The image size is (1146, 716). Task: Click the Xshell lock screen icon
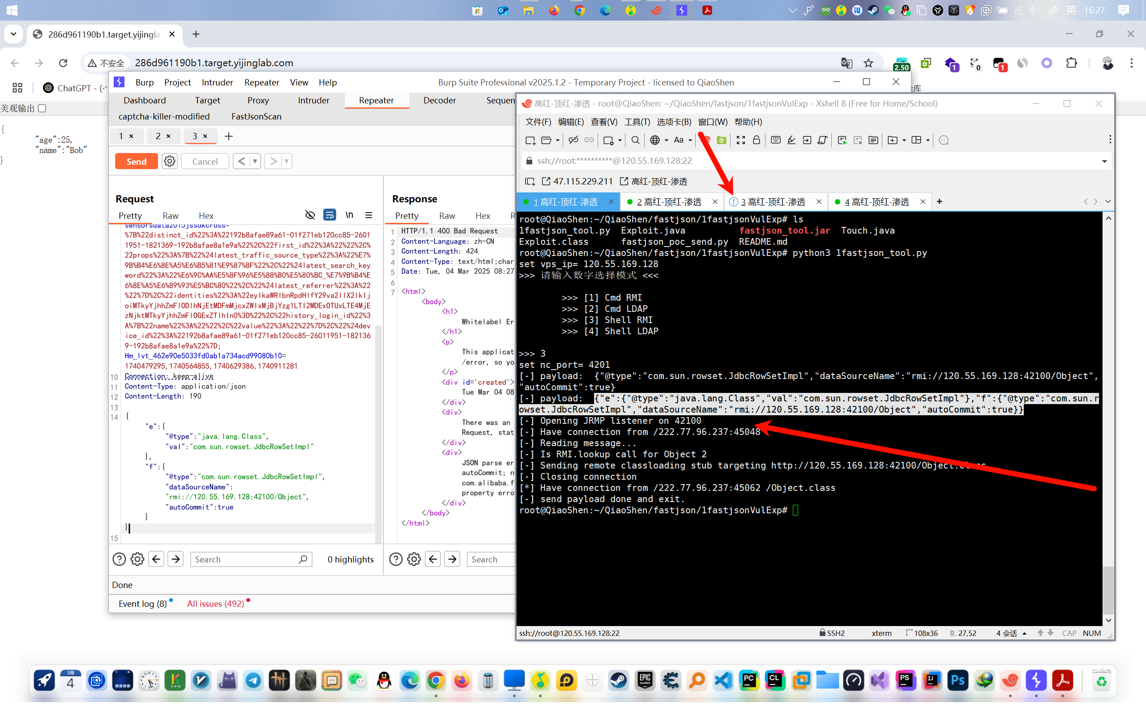[x=756, y=140]
